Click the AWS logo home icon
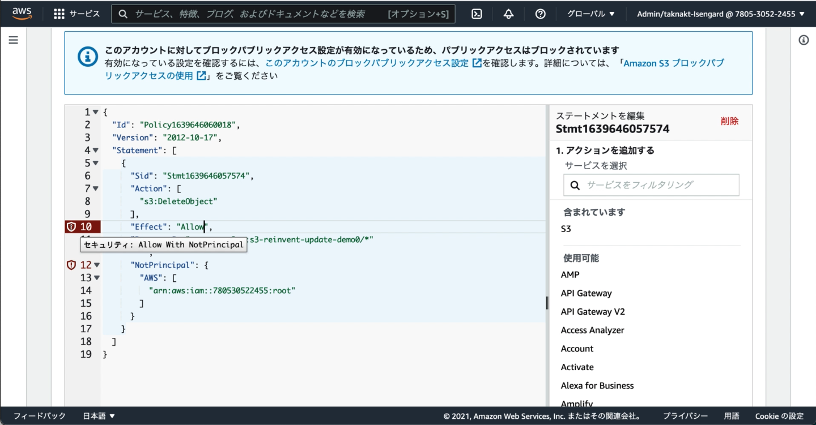 click(x=22, y=14)
